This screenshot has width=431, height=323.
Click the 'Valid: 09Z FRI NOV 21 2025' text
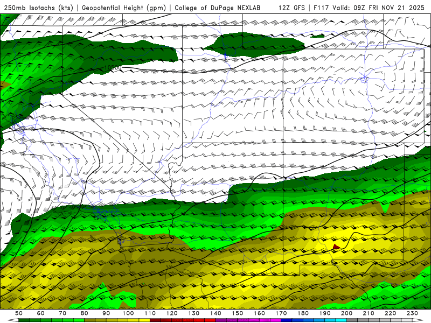pos(379,8)
